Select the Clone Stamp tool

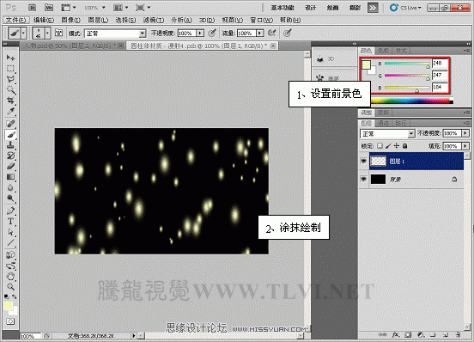pos(10,145)
